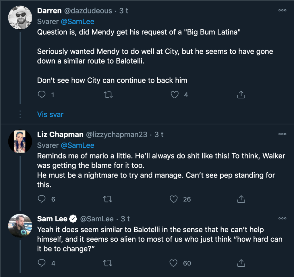The height and width of the screenshot is (277, 294).
Task: Reply to Darren's tweet
Action: point(42,94)
